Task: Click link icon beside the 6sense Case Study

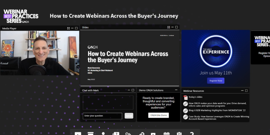Action: point(185,117)
